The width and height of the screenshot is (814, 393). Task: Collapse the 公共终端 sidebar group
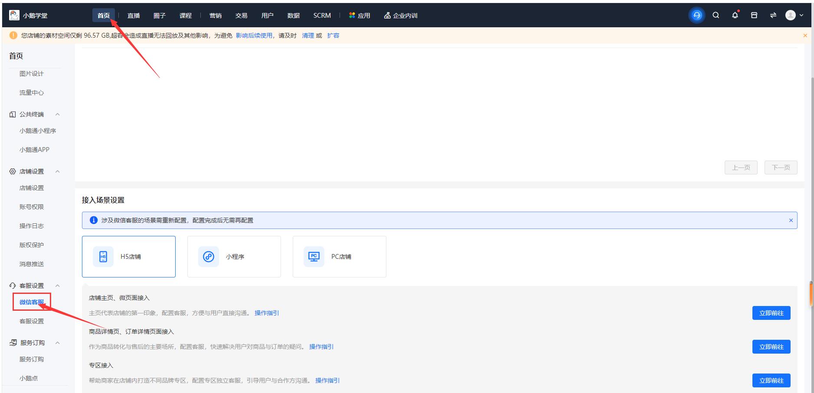click(57, 114)
